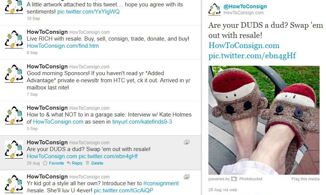The width and height of the screenshot is (326, 195).
Task: Click the Delete trash icon on DUDS tweet
Action: pos(87,163)
